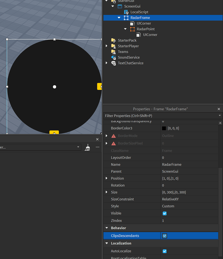
Task: Click the paintbrush icon in the bottom panel toolbar
Action: click(x=87, y=147)
